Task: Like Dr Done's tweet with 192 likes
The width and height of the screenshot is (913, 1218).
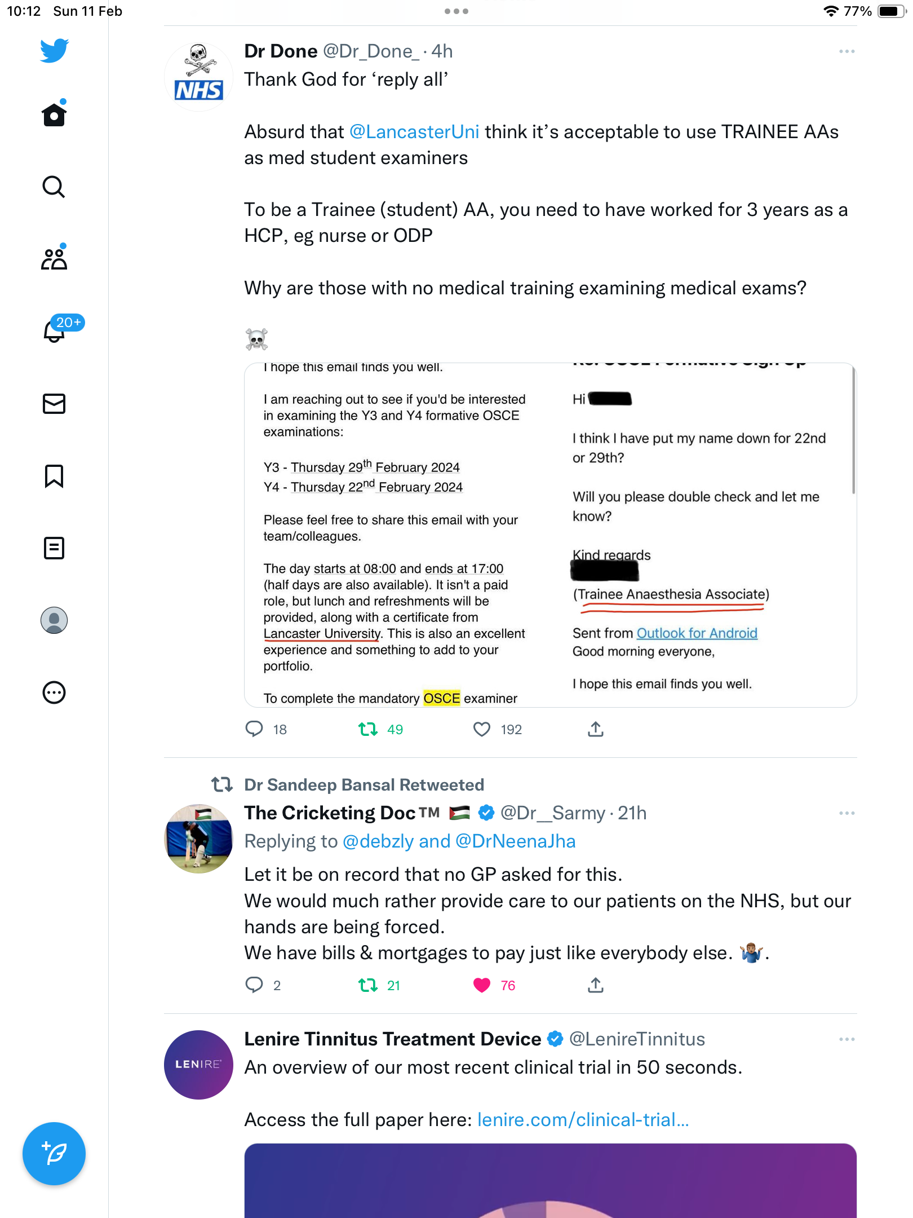Action: tap(482, 729)
